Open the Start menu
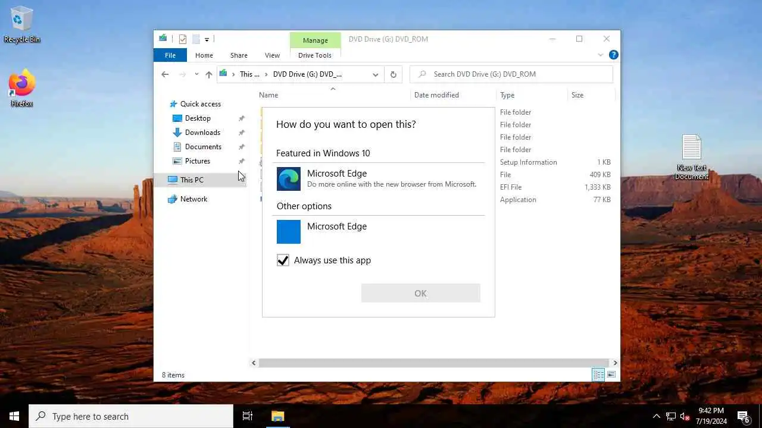Image resolution: width=762 pixels, height=428 pixels. click(x=14, y=416)
